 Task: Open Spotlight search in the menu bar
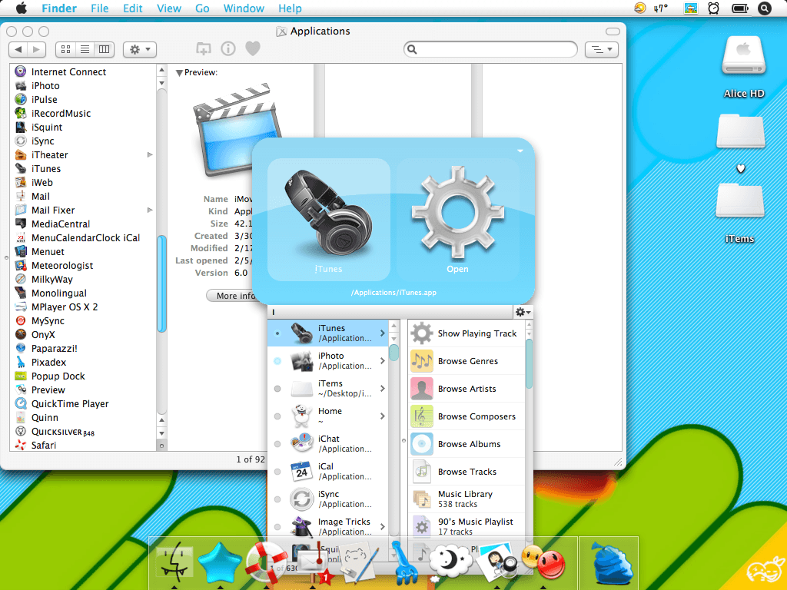pos(765,8)
